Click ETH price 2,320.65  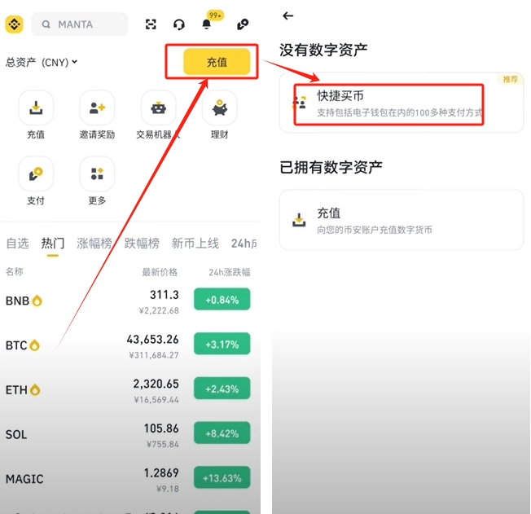pos(156,384)
